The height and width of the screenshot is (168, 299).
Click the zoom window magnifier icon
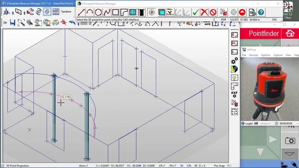21,23
